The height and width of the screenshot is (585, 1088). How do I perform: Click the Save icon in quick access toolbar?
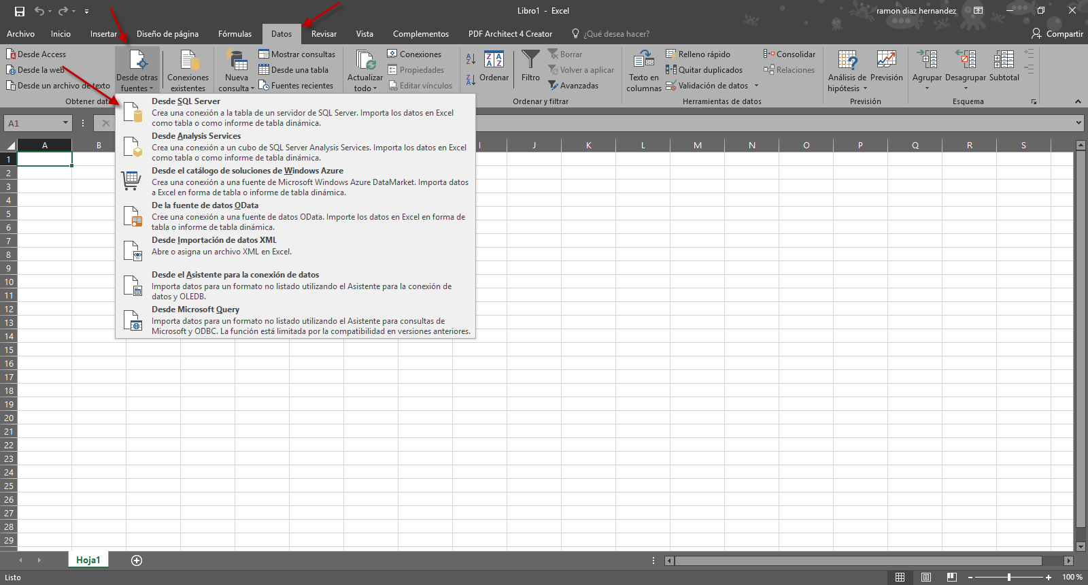coord(20,11)
